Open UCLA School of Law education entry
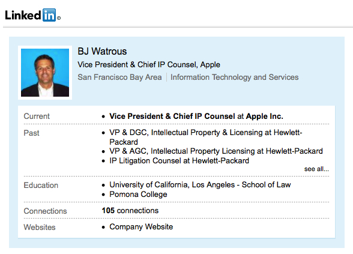 pyautogui.click(x=200, y=185)
